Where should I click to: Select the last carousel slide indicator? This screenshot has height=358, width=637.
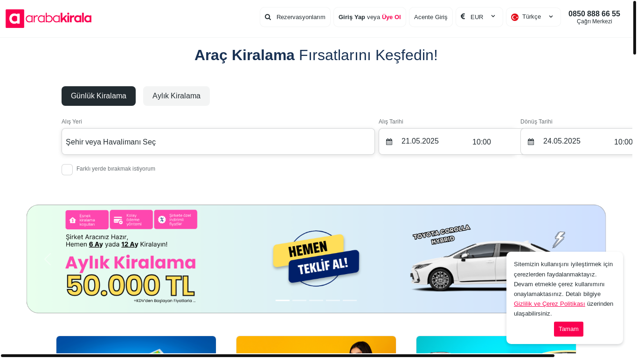point(350,300)
